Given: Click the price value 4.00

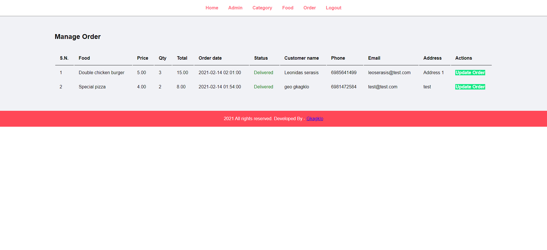Looking at the screenshot, I should [x=142, y=87].
